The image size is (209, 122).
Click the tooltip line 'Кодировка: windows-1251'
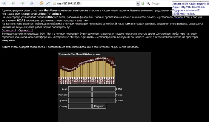click(x=187, y=10)
